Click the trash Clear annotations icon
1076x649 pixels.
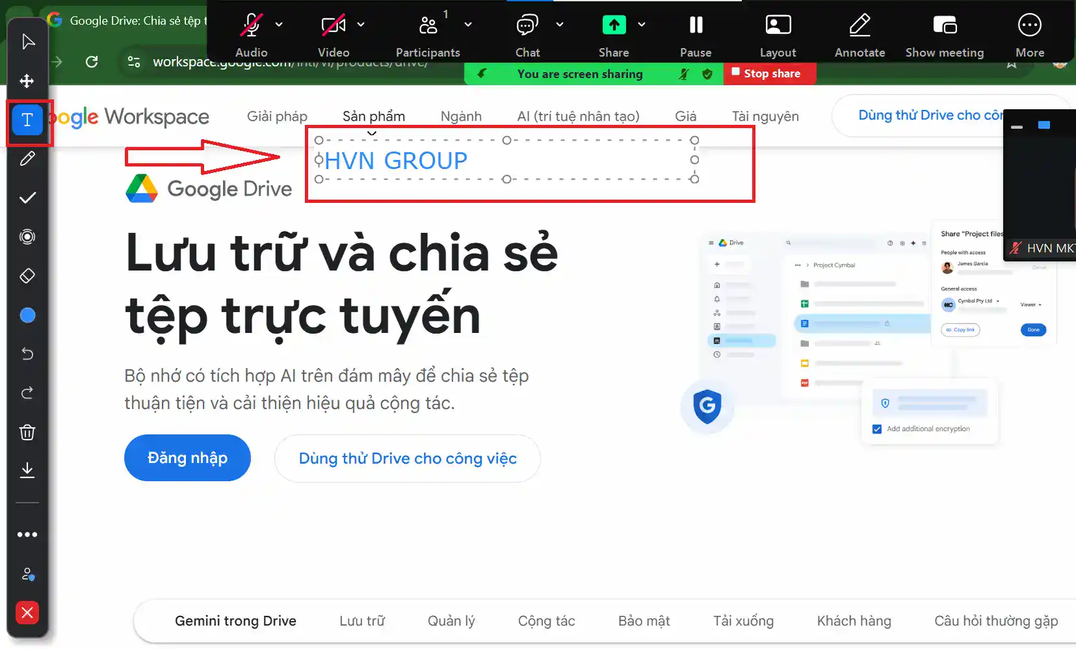coord(27,432)
